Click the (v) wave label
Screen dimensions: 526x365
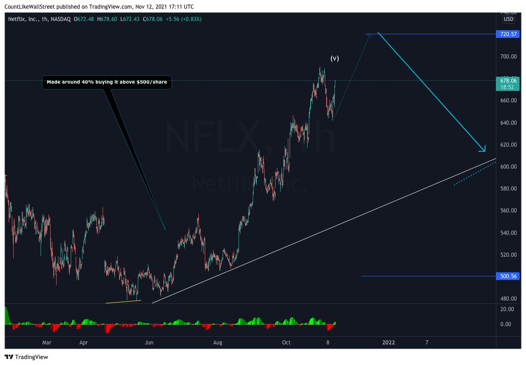pos(334,58)
